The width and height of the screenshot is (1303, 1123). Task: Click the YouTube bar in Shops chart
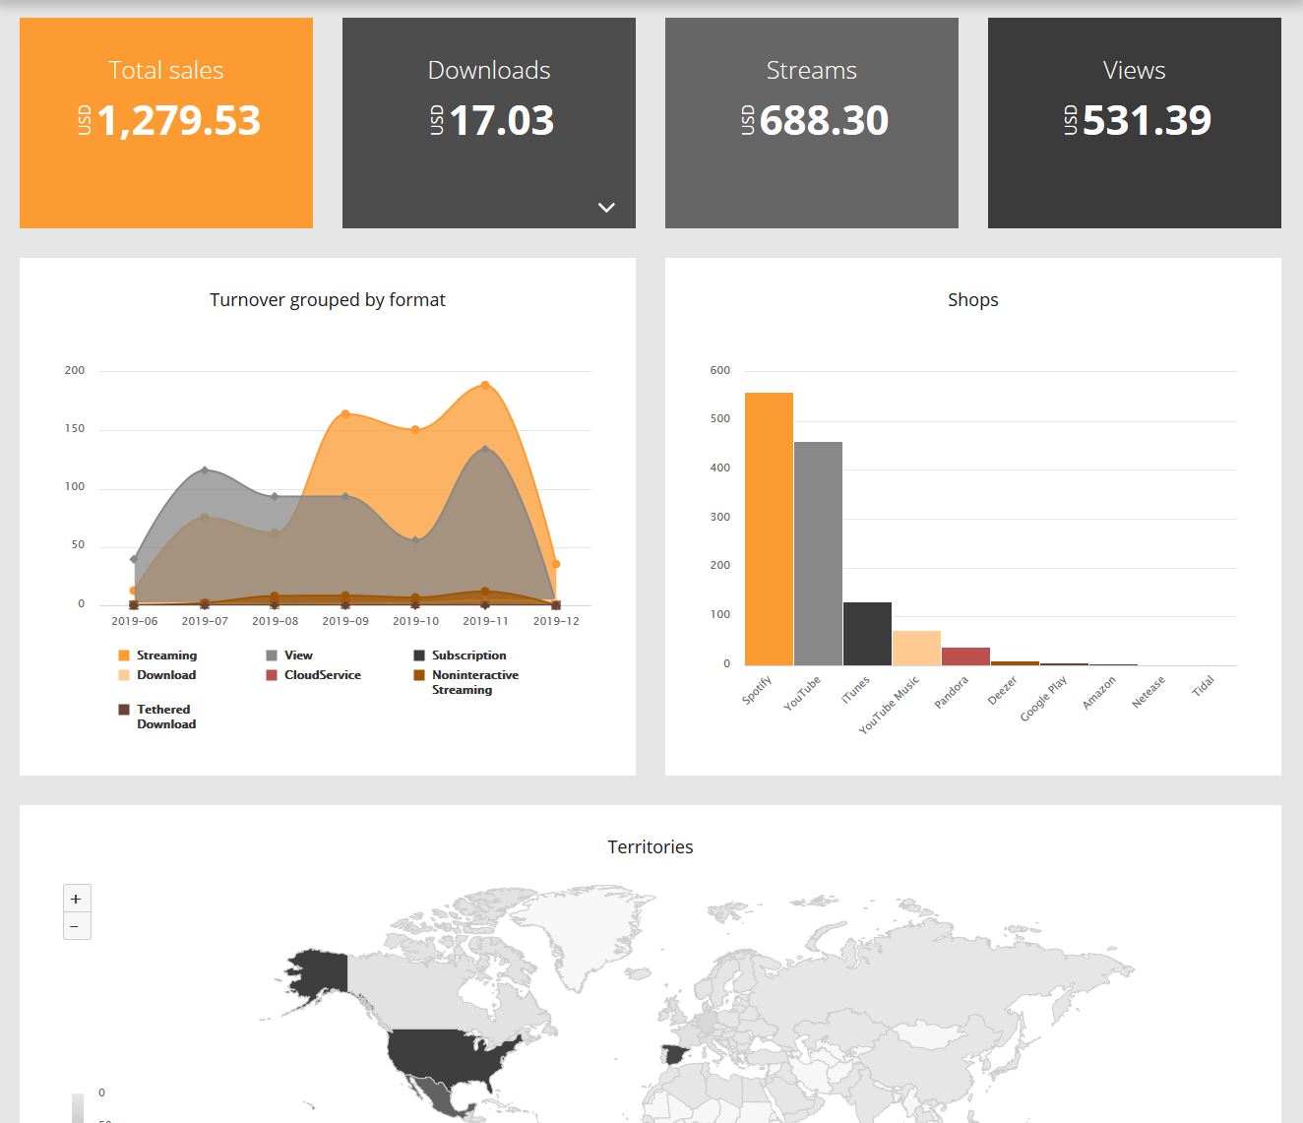click(x=818, y=554)
